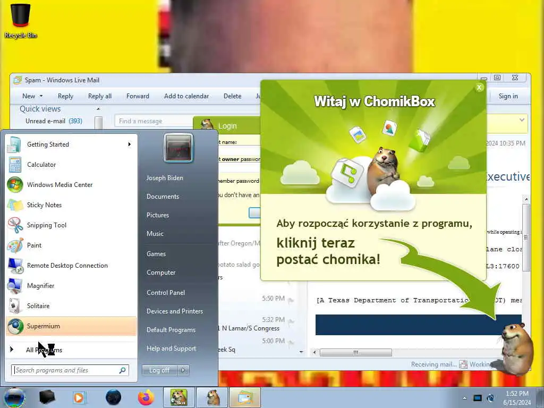Close the Witaj w ChomikBox popup
Screen dimensions: 544x408
tap(479, 88)
